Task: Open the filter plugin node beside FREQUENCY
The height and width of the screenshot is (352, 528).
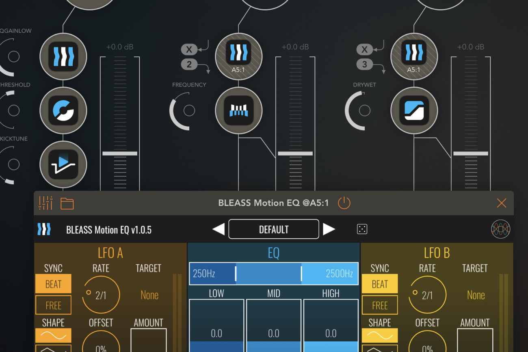Action: (x=238, y=110)
